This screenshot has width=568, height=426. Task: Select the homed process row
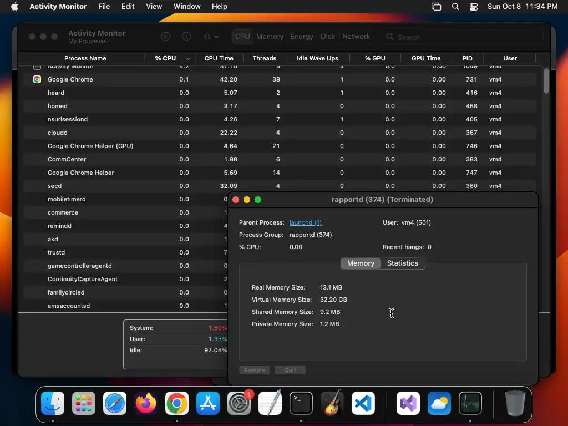coord(280,106)
